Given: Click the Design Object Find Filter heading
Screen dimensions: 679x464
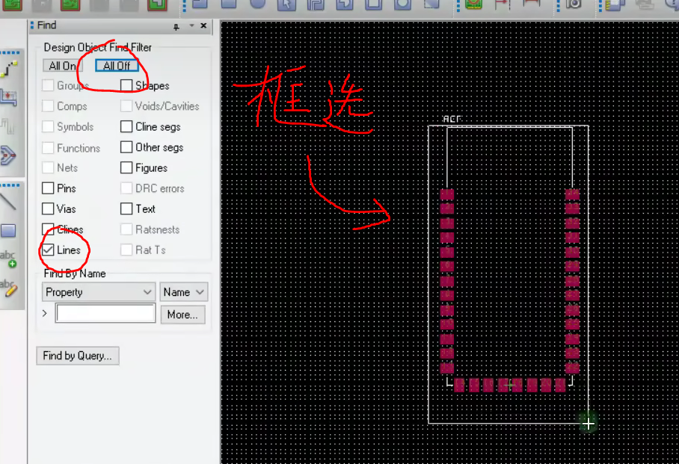Looking at the screenshot, I should [x=98, y=47].
